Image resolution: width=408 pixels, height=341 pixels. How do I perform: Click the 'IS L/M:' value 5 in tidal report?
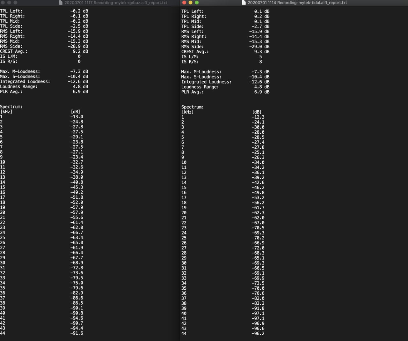point(260,57)
